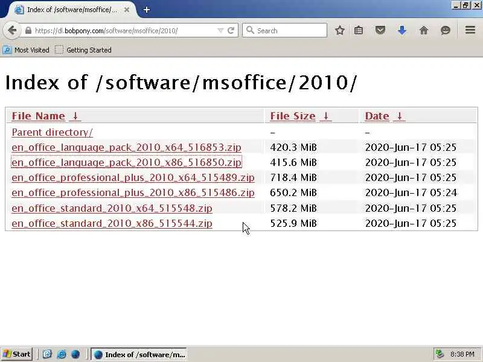This screenshot has width=483, height=362.
Task: Open the Downloads arrow icon
Action: tap(402, 30)
